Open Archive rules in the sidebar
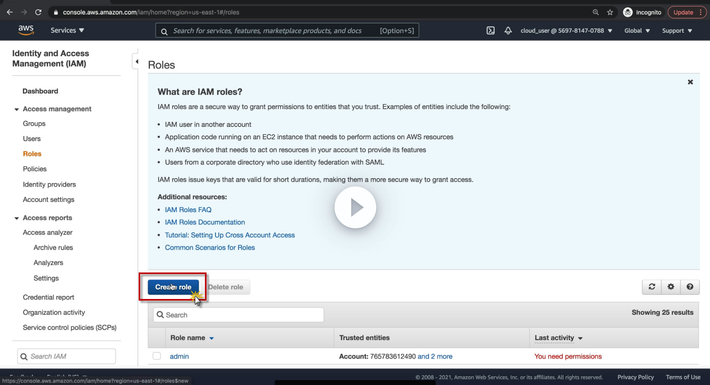The image size is (710, 385). pyautogui.click(x=53, y=248)
